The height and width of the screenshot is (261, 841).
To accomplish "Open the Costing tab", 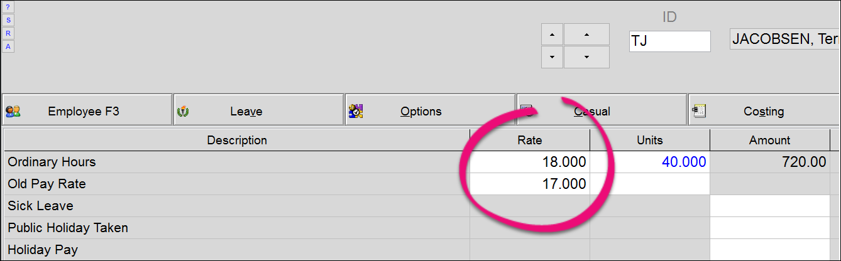I will tap(764, 110).
